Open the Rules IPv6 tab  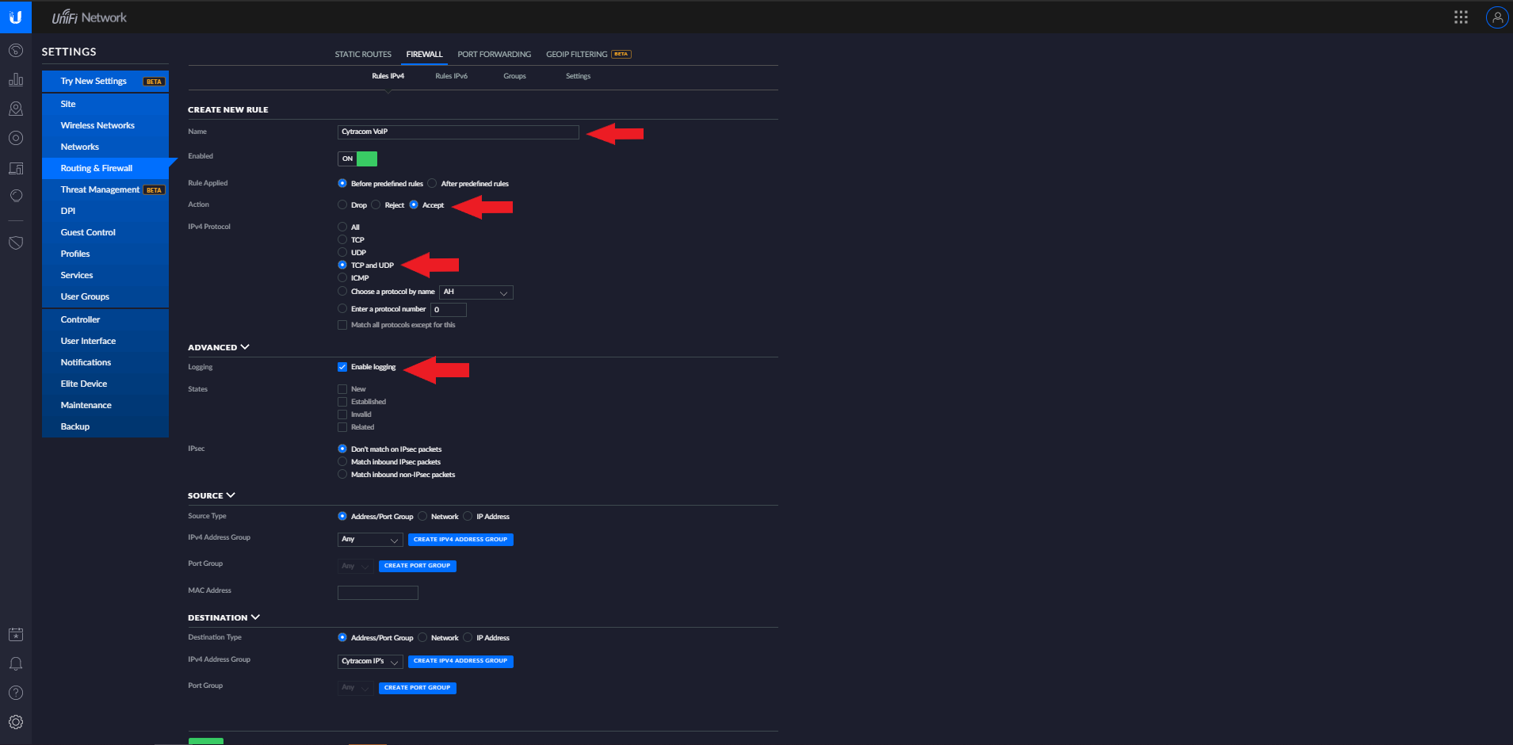(451, 75)
